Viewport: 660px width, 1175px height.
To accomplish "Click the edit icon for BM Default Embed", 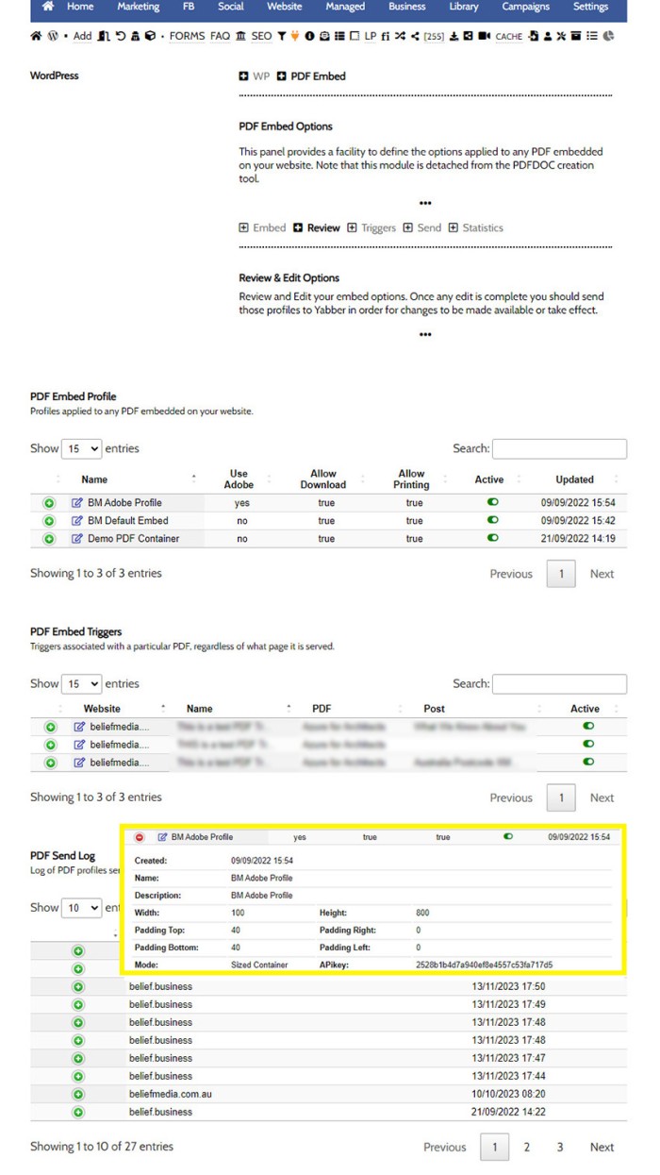I will [x=77, y=521].
